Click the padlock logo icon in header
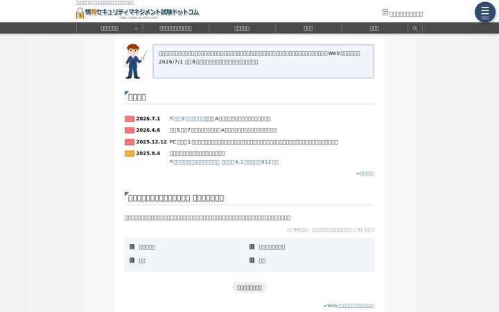 click(x=80, y=13)
